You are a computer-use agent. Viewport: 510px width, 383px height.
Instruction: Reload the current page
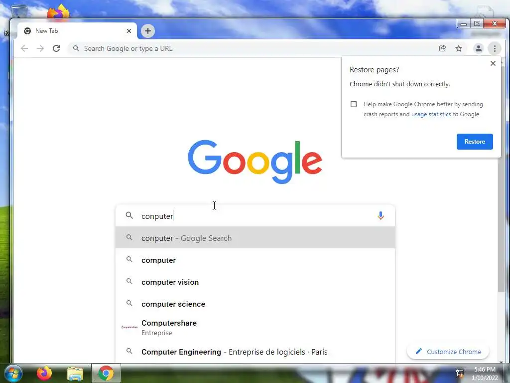click(x=56, y=48)
